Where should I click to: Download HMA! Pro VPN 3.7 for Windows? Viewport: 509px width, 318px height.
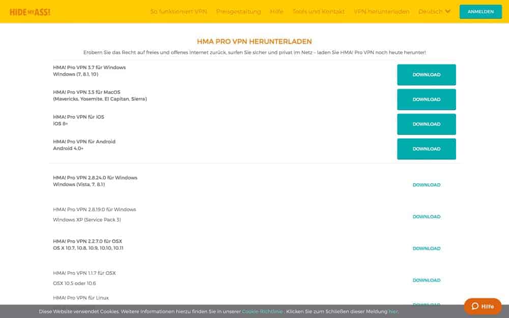click(x=426, y=75)
